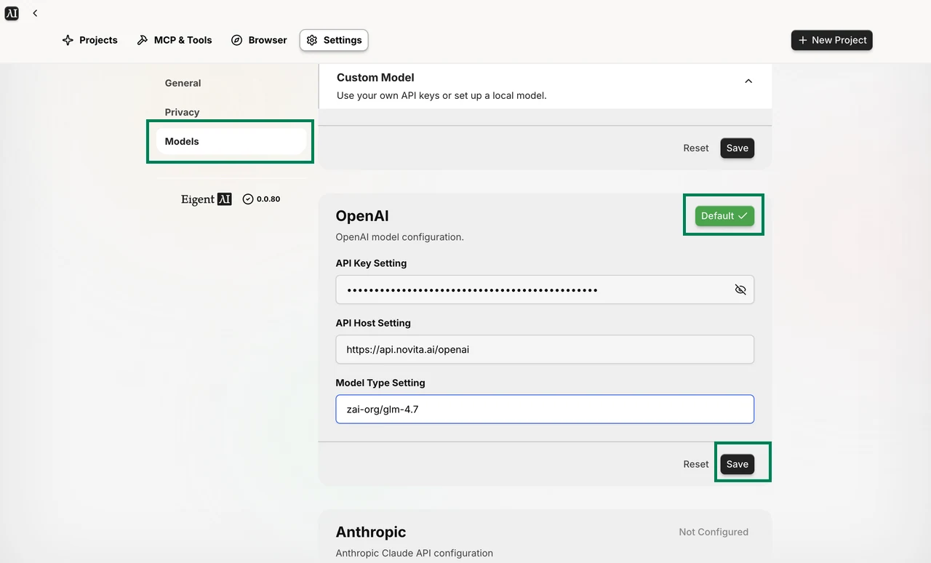Click the 'Use your own API keys' description
The width and height of the screenshot is (931, 563).
click(441, 95)
